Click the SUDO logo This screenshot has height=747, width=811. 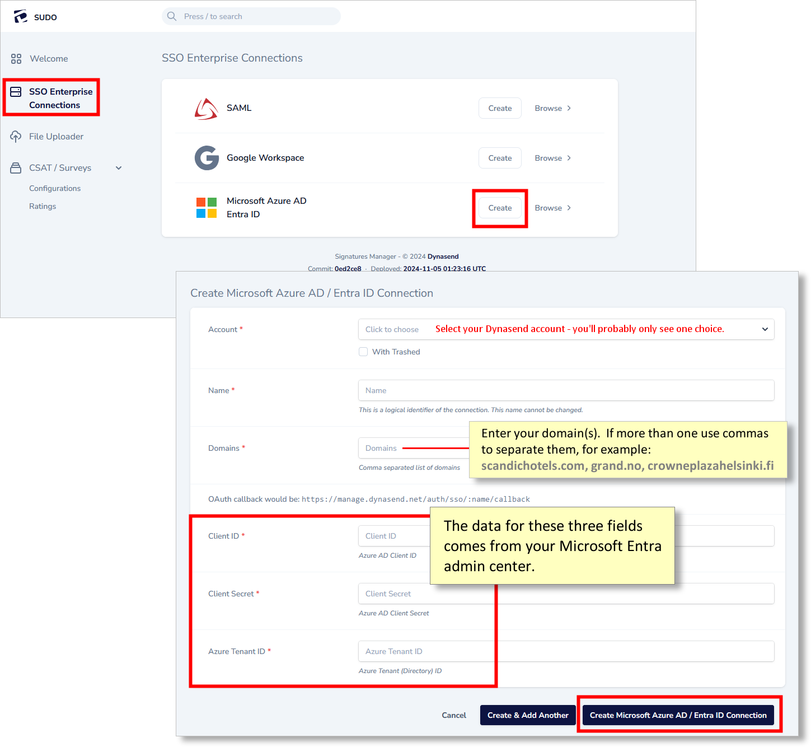click(x=21, y=16)
